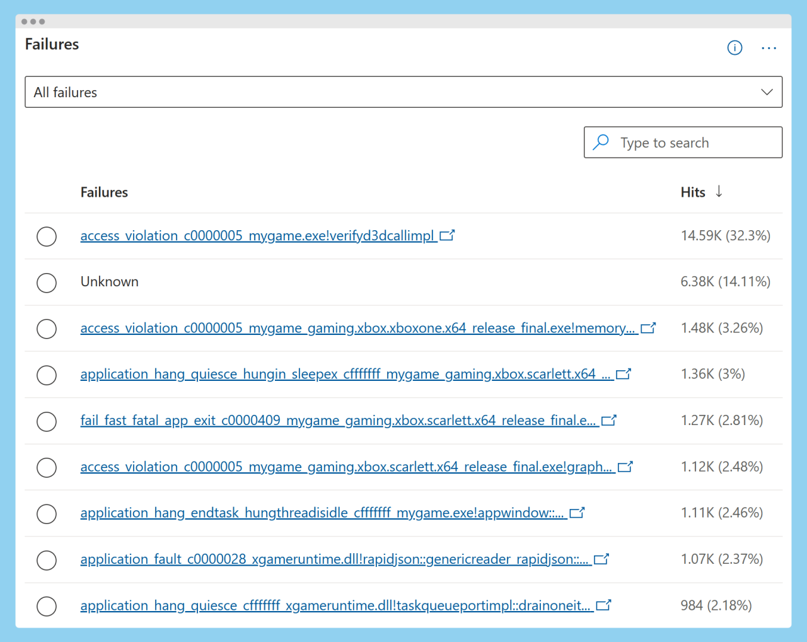Click the info icon in Failures header
The width and height of the screenshot is (807, 642).
[x=734, y=48]
